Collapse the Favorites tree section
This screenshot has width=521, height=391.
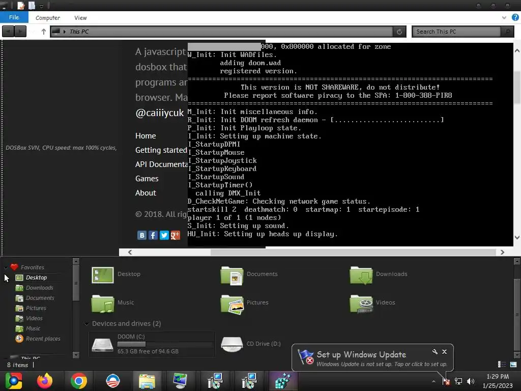[6, 267]
